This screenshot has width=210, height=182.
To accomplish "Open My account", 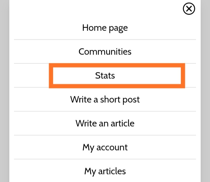I will [105, 147].
